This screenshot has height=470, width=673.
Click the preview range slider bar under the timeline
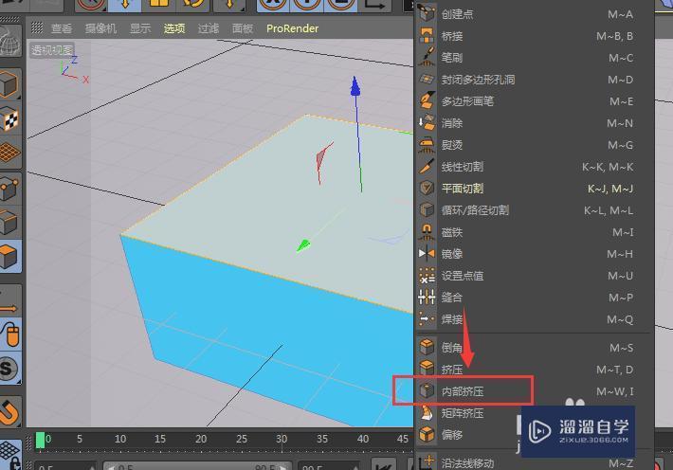[x=198, y=466]
